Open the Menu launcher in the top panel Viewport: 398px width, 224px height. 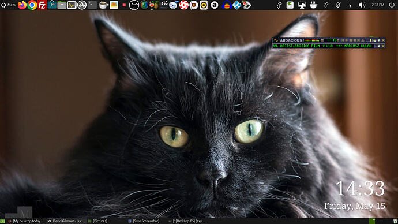coord(9,5)
